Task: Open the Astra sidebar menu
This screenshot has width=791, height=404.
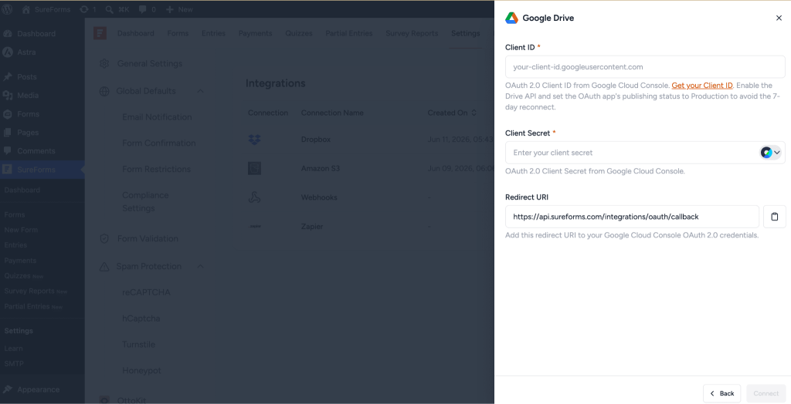Action: (26, 52)
